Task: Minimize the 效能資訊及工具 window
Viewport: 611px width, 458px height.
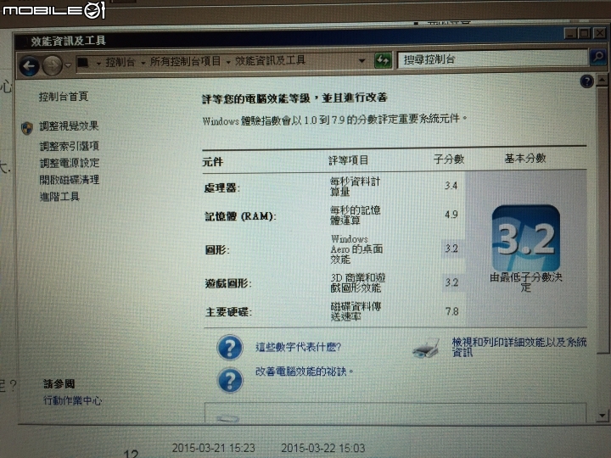Action: (570, 34)
